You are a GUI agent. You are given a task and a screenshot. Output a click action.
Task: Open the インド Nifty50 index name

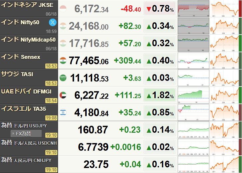[x=20, y=22]
